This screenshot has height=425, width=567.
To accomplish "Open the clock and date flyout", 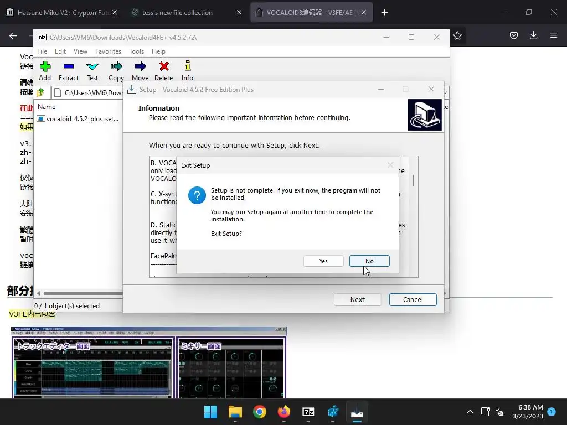I will tap(528, 412).
